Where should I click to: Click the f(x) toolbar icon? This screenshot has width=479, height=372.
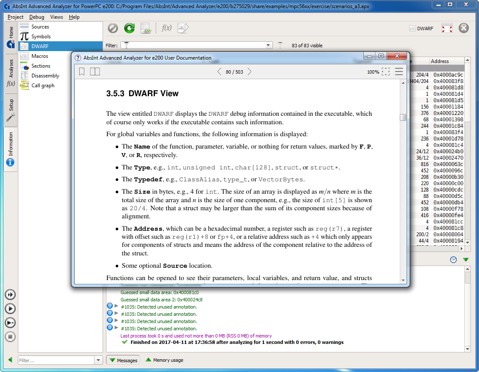166,28
